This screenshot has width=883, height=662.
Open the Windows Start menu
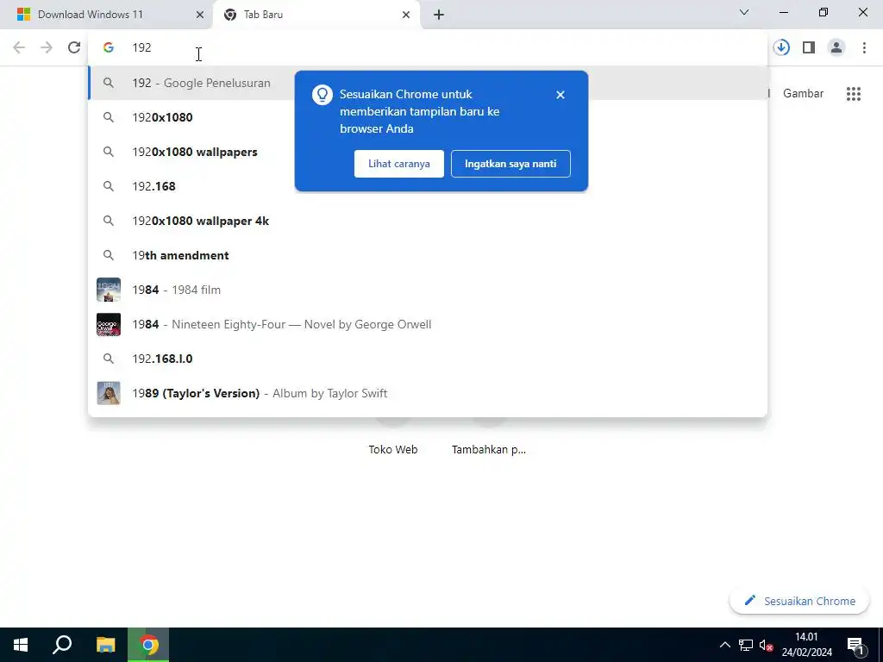click(21, 645)
